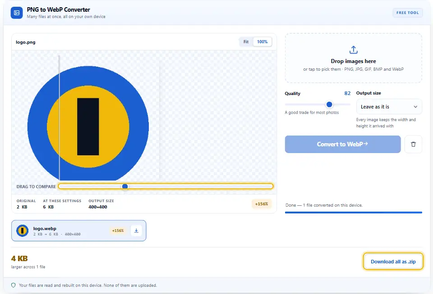
Task: Click the AT THESE SETTINGS 6 KB value
Action: 48,207
